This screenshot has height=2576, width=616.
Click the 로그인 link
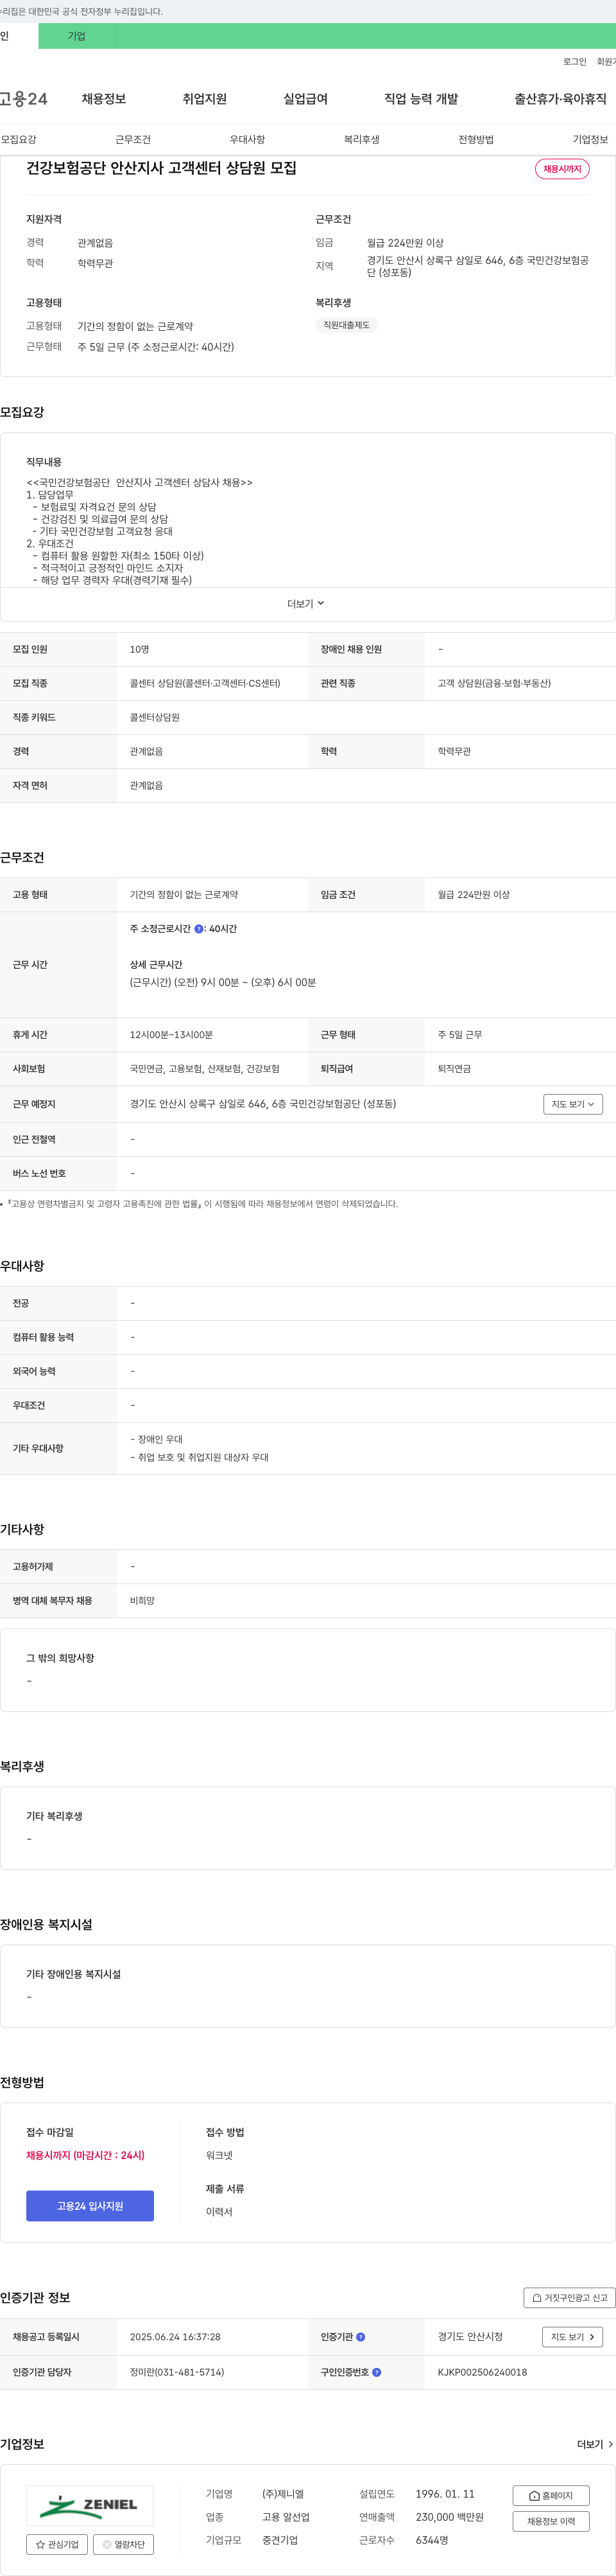(x=575, y=62)
